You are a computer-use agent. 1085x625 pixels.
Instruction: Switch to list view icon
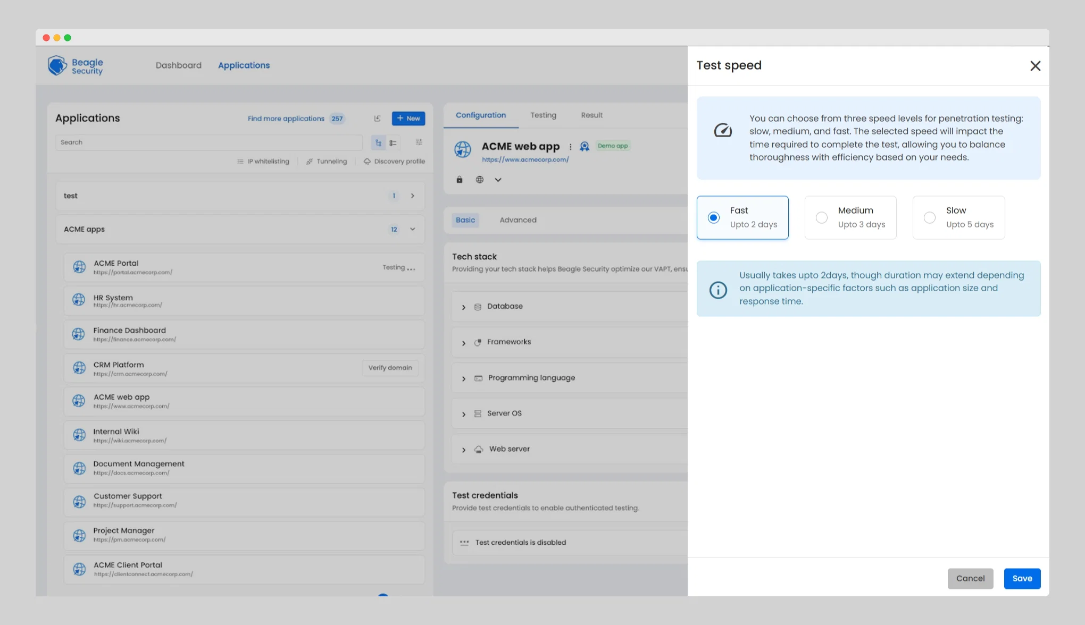click(393, 142)
